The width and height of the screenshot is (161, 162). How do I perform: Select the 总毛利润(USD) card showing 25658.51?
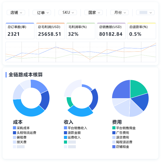[x=50, y=31]
